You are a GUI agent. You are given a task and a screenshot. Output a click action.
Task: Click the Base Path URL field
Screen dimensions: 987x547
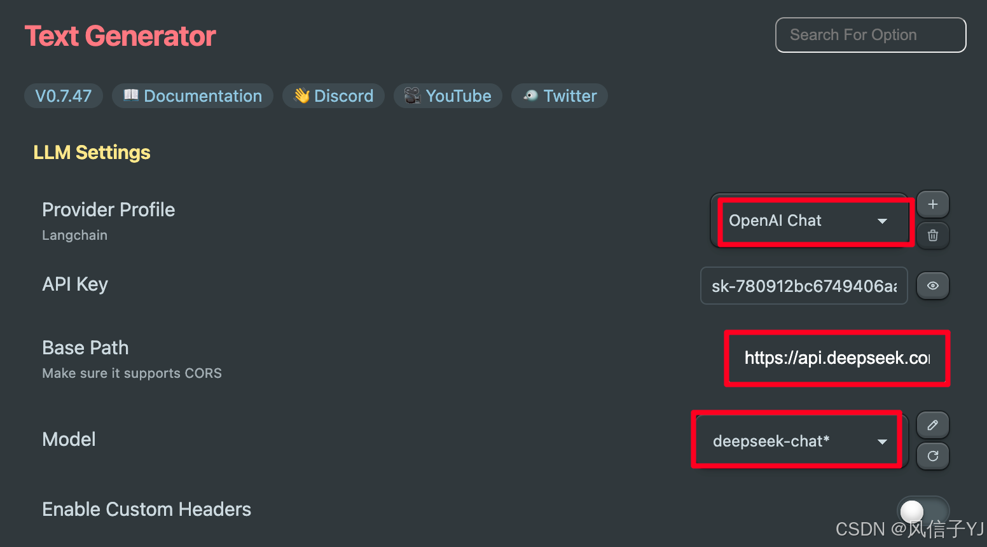coord(837,358)
